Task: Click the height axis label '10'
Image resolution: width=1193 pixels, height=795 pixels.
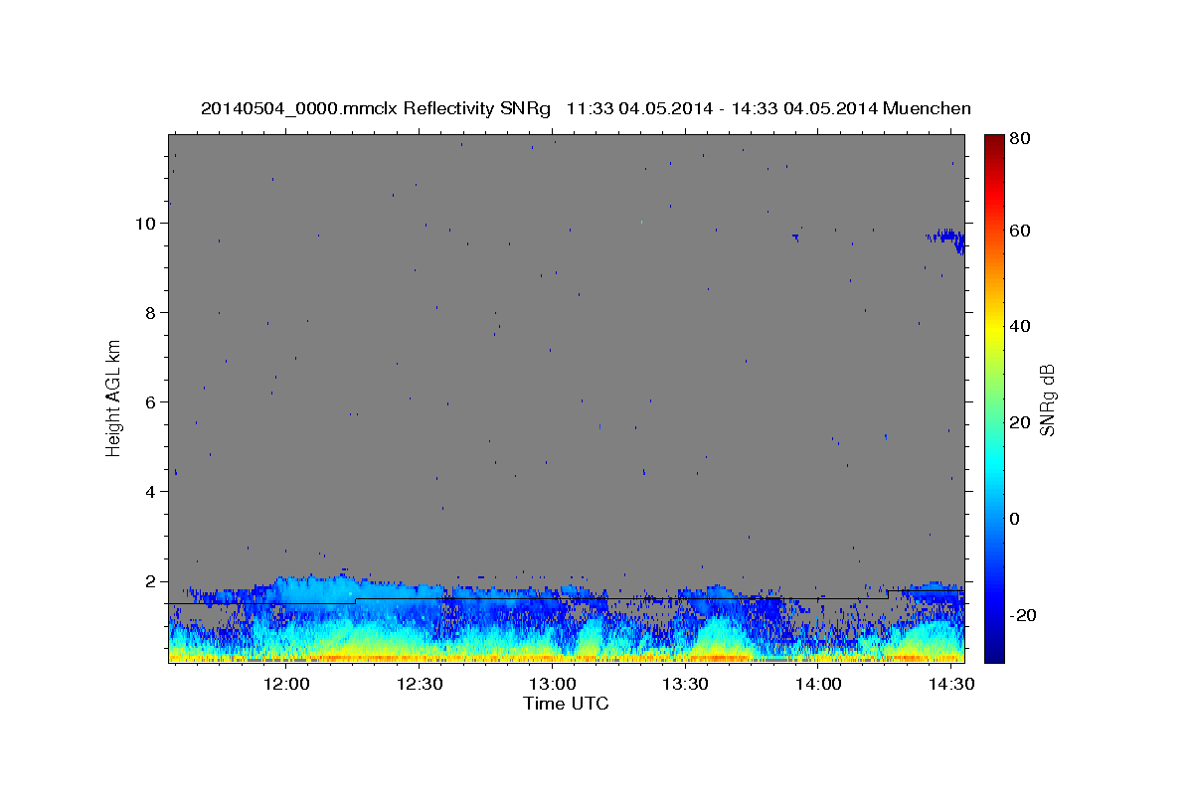Action: (147, 223)
